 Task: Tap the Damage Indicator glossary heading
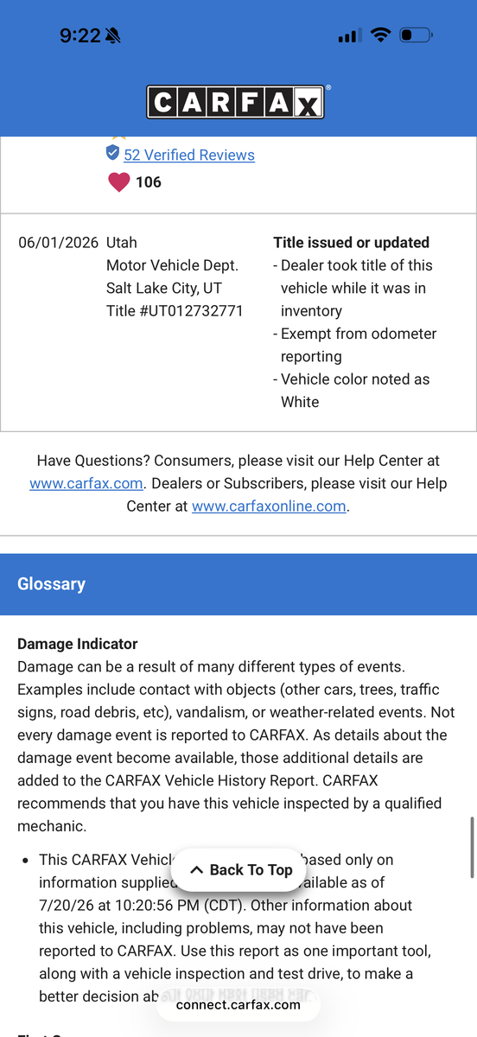coord(78,644)
